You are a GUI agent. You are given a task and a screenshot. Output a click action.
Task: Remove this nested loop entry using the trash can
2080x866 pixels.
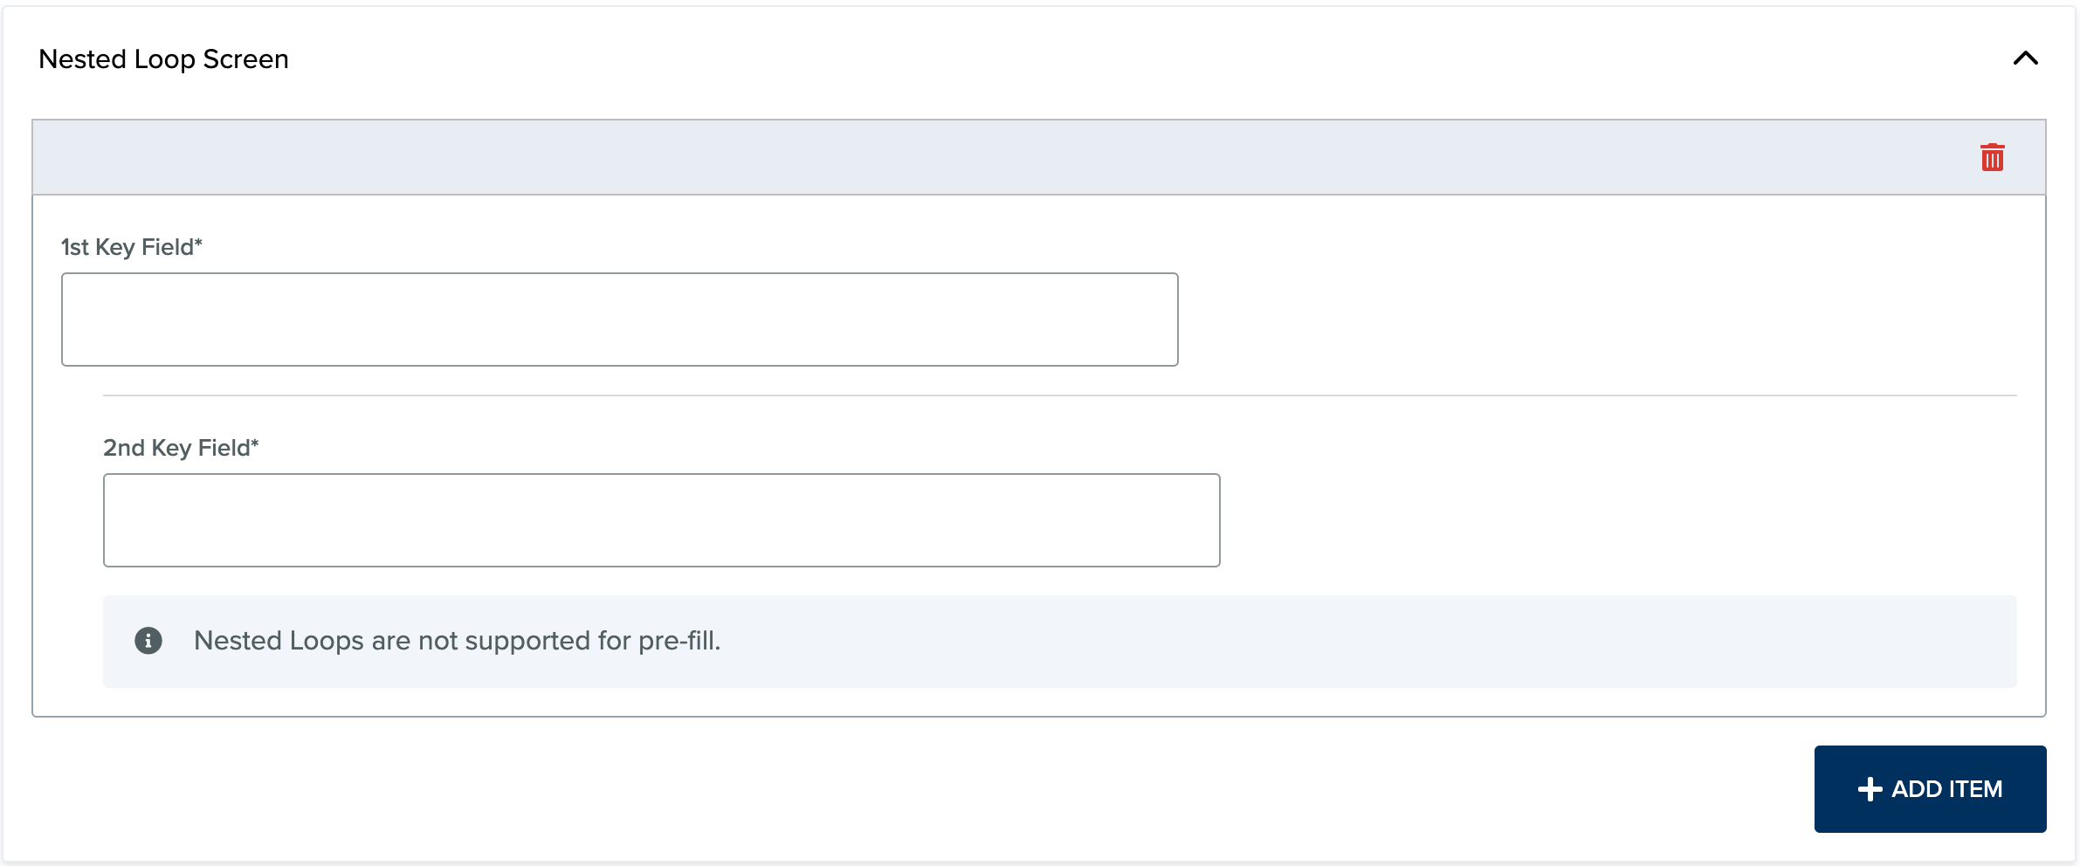coord(1992,158)
